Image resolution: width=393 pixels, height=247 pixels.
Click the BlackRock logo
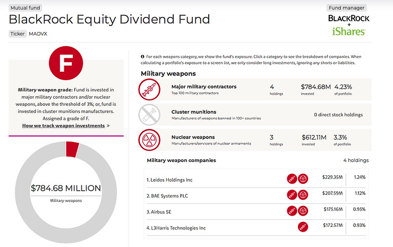click(x=348, y=18)
